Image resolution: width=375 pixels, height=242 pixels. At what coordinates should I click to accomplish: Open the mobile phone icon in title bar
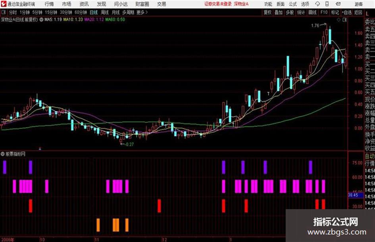pos(327,4)
